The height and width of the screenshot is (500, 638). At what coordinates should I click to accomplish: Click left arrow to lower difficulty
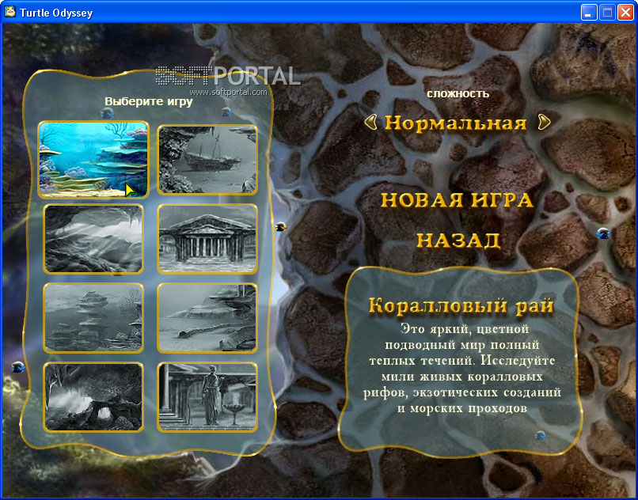(370, 122)
